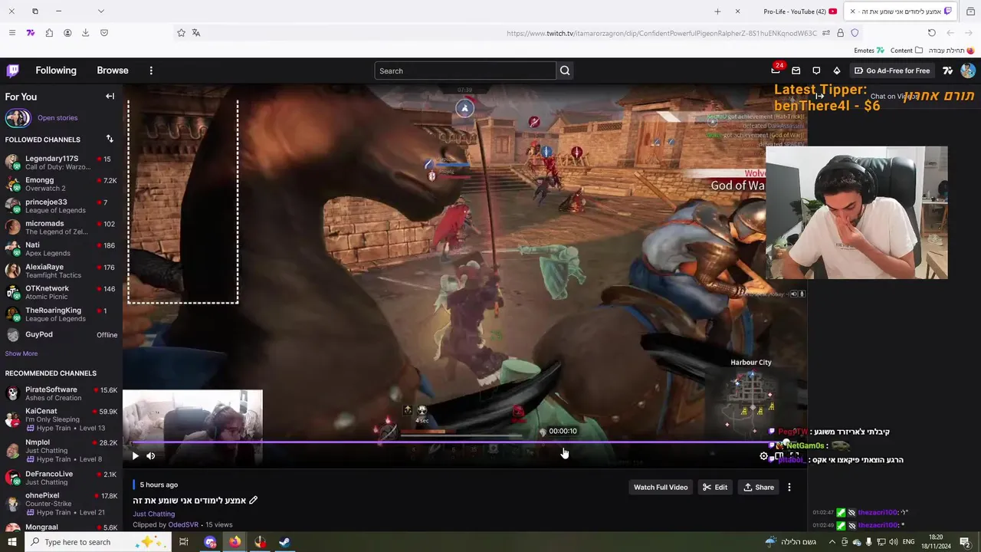This screenshot has height=552, width=981.
Task: Open AlexiaRaye channel
Action: click(61, 271)
